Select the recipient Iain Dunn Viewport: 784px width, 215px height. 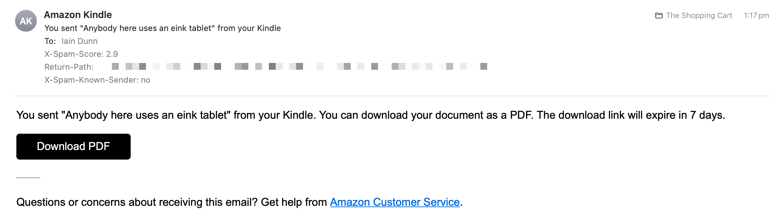[79, 41]
